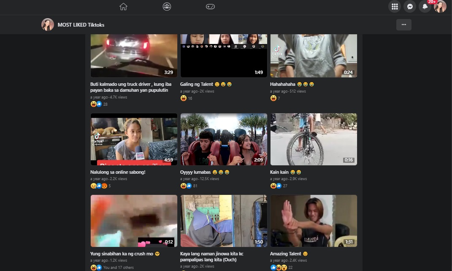Play the Nalulong sa online sabong thumbnail
This screenshot has height=271, width=452.
click(x=134, y=139)
